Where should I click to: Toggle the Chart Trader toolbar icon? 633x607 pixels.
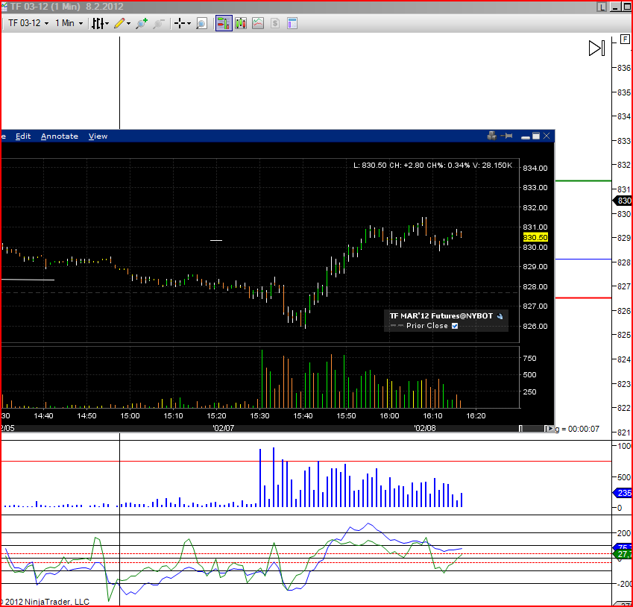tap(224, 23)
